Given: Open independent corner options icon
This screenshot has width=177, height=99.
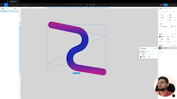Looking at the screenshot, I should point(175,20).
